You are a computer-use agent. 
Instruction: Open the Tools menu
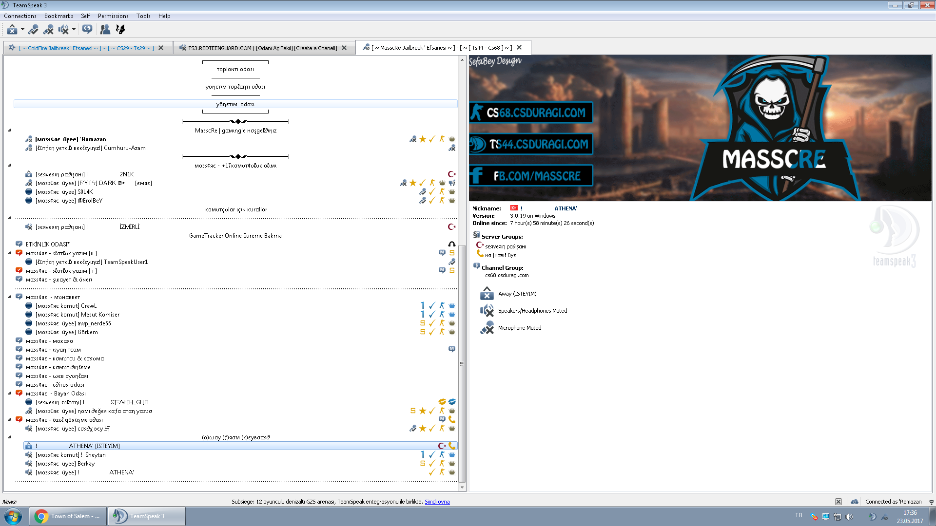[x=143, y=16]
